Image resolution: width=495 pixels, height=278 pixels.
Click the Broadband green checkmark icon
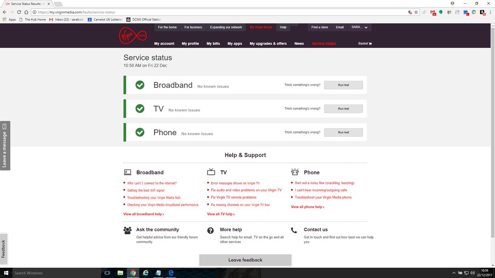pos(140,85)
